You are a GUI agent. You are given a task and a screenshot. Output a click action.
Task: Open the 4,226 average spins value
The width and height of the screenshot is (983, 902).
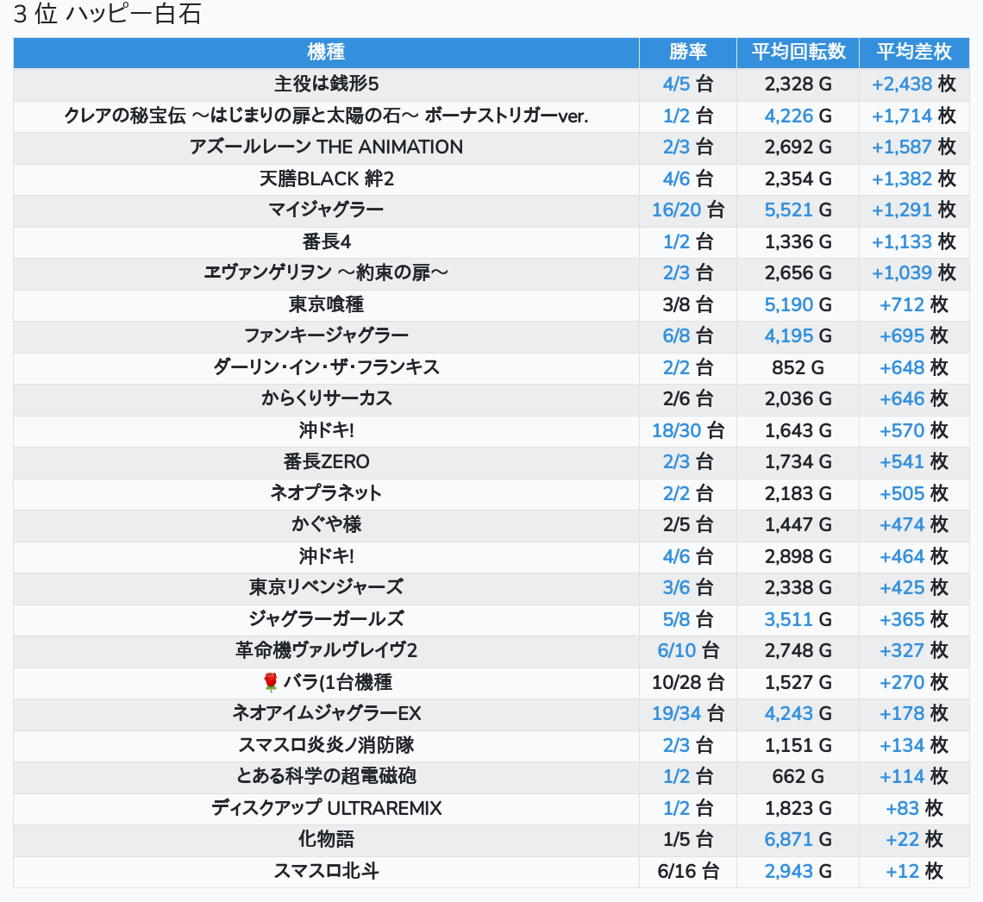coord(788,116)
